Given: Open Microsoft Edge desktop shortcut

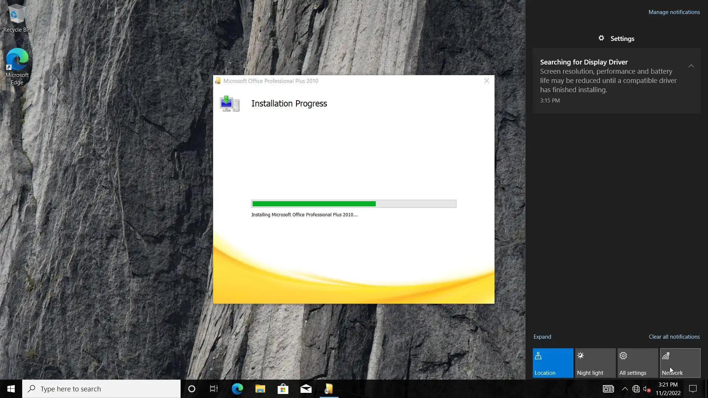Looking at the screenshot, I should click(17, 66).
